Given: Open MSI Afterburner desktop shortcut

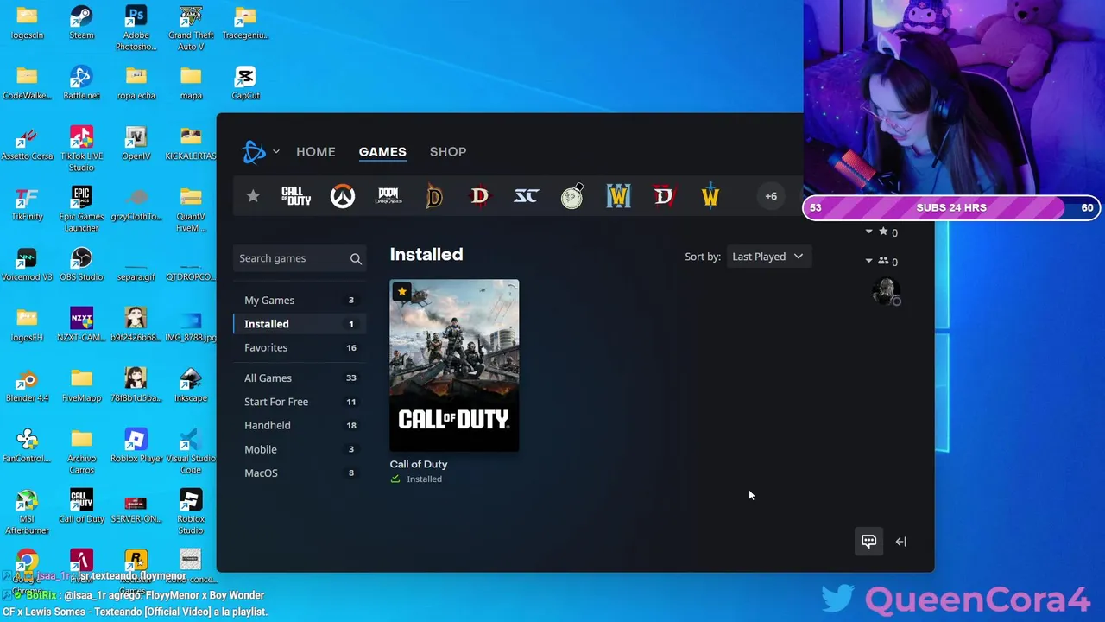Looking at the screenshot, I should [27, 511].
